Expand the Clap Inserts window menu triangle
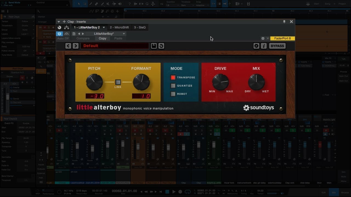This screenshot has width=351, height=197. [59, 22]
